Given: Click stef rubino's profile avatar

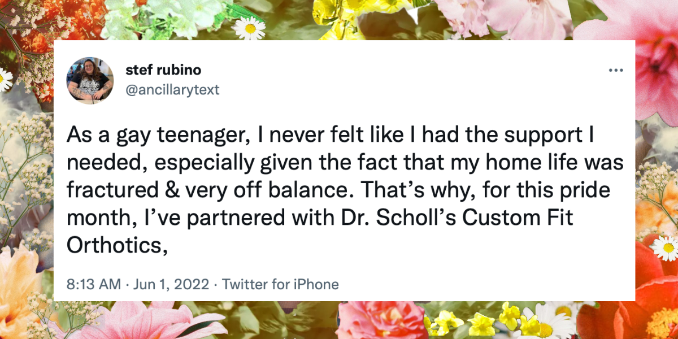Looking at the screenshot, I should coord(90,80).
